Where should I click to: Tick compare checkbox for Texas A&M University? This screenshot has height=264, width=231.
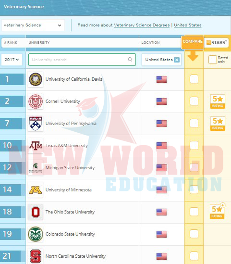pyautogui.click(x=194, y=146)
